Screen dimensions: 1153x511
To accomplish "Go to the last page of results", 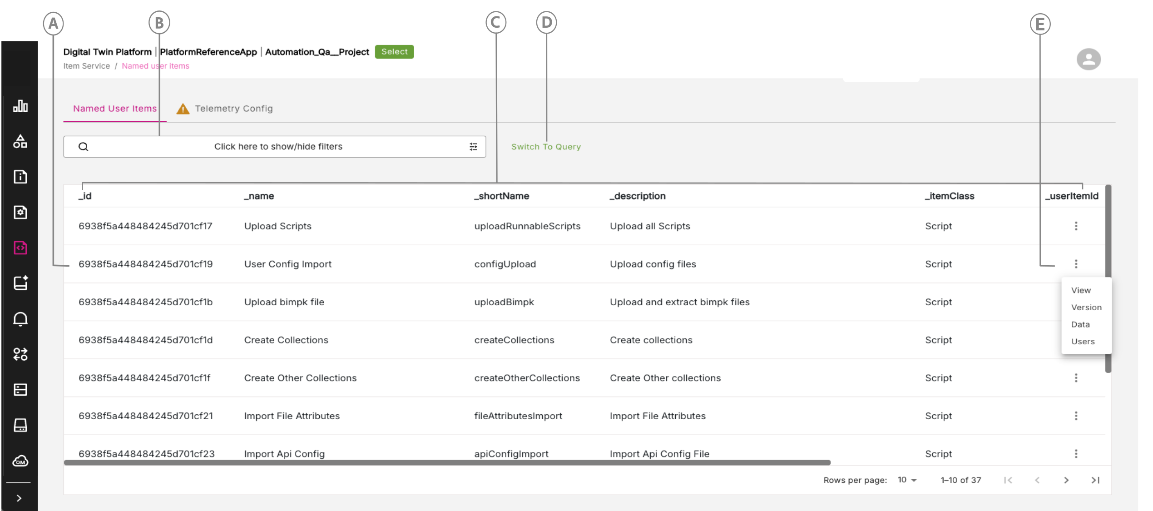I will point(1095,480).
